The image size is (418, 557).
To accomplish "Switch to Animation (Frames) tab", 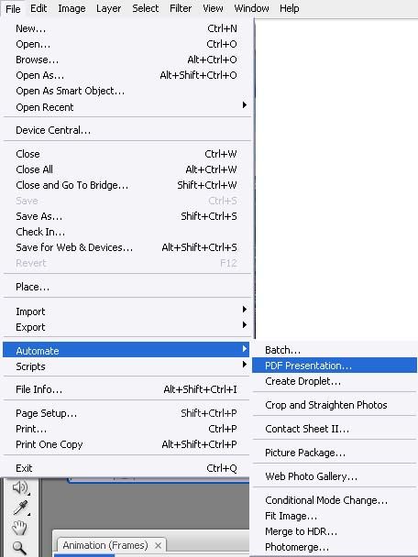I will coord(105,545).
